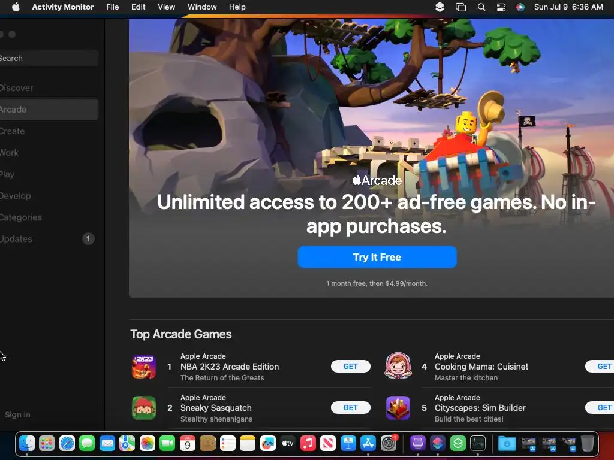Go to Work in the sidebar
This screenshot has width=614, height=460.
pos(49,153)
